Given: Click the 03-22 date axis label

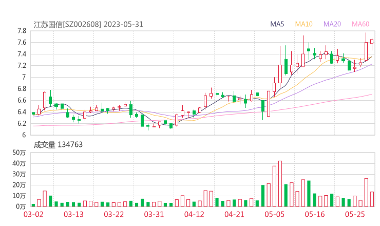Looking at the screenshot, I should click(113, 214).
